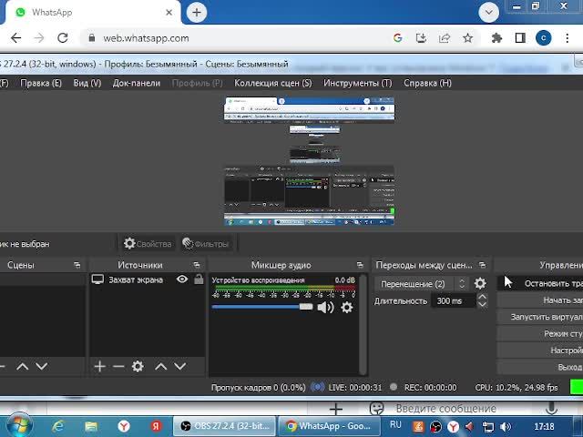Open source properties gear in Источники
The width and height of the screenshot is (583, 437).
tap(138, 366)
